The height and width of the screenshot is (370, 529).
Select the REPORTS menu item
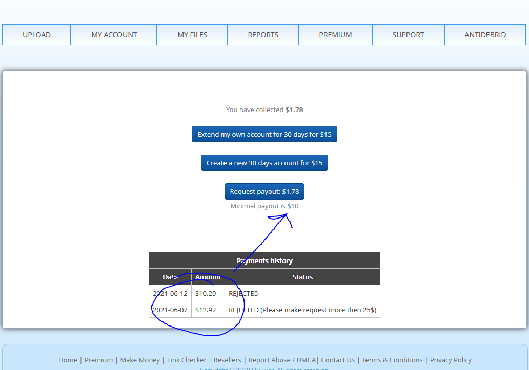point(263,35)
